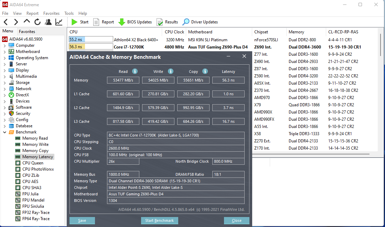The width and height of the screenshot is (385, 227).
Task: Select the Quad DDR3-1866 X79 result row
Action: click(315, 105)
